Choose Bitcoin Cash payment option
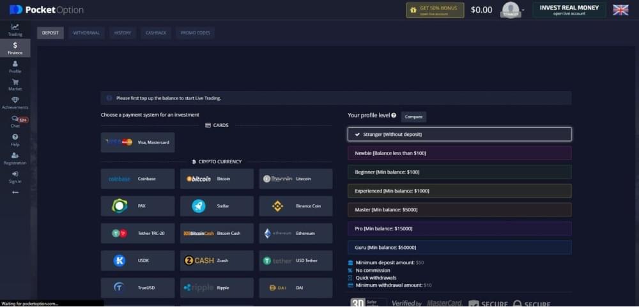639x307 pixels. coord(217,234)
